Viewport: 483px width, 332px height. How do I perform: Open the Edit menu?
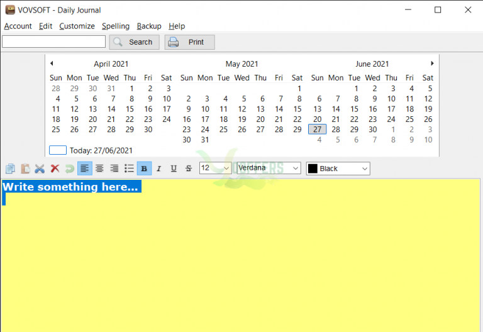pyautogui.click(x=45, y=26)
